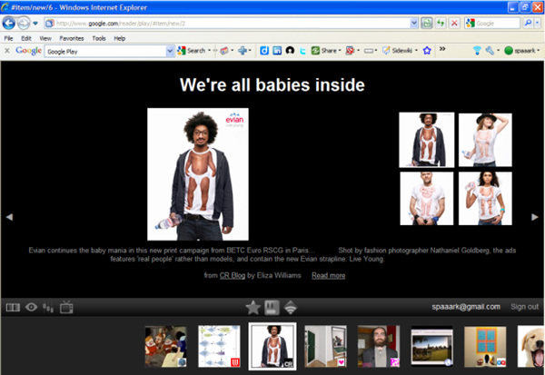The image size is (545, 375).
Task: Go to previous item with left arrow
Action: (9, 217)
